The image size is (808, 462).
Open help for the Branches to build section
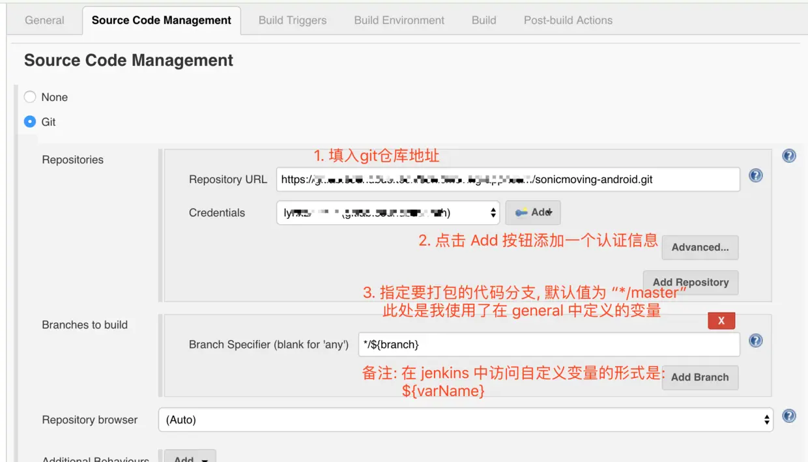coord(755,340)
